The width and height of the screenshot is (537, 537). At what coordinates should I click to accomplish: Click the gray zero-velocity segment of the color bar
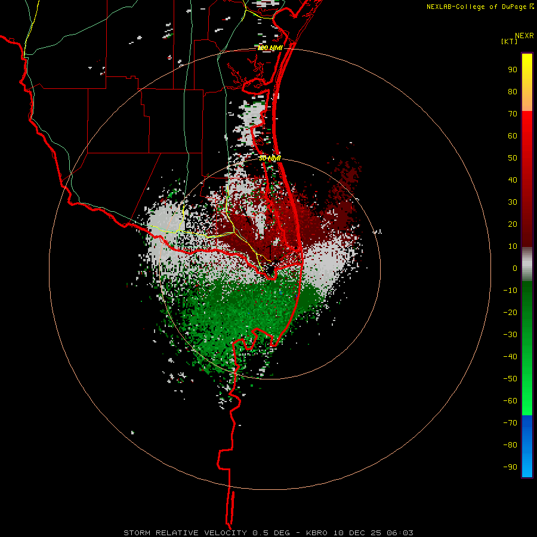pos(527,264)
